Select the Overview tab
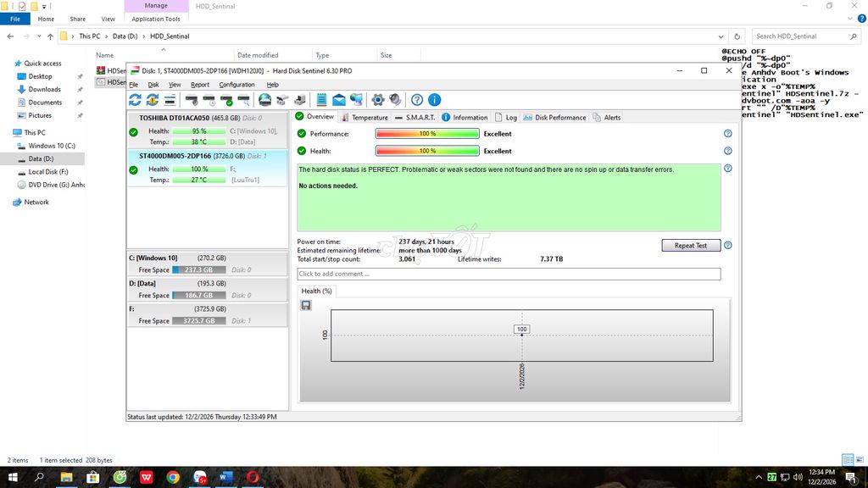This screenshot has height=488, width=868. [x=314, y=117]
